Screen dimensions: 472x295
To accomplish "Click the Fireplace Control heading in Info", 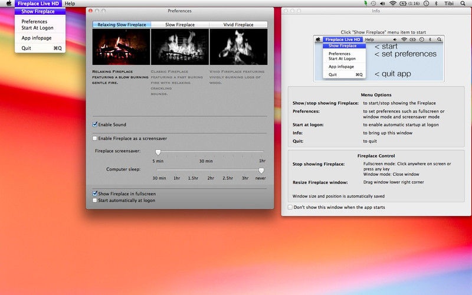I will point(376,156).
